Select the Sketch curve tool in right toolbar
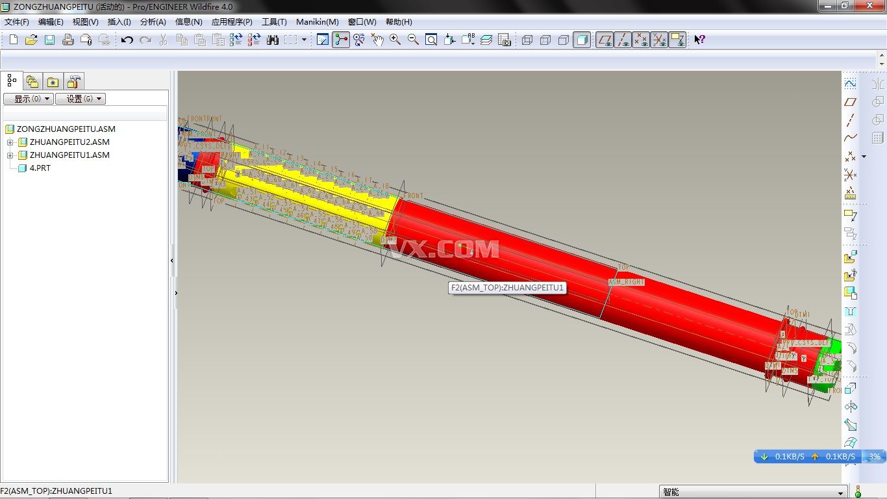The height and width of the screenshot is (499, 887). pyautogui.click(x=850, y=84)
